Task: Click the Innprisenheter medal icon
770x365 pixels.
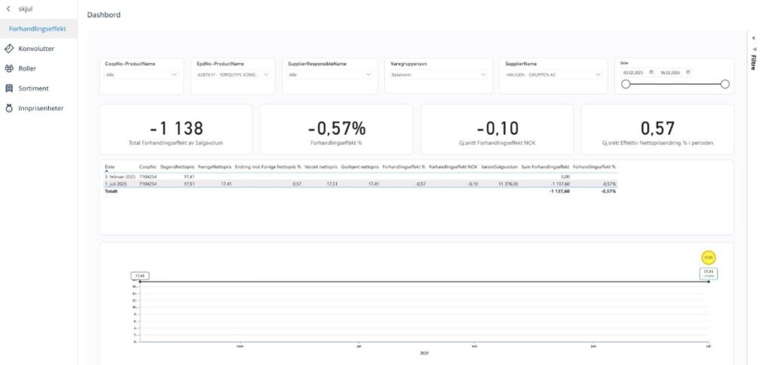Action: (9, 108)
